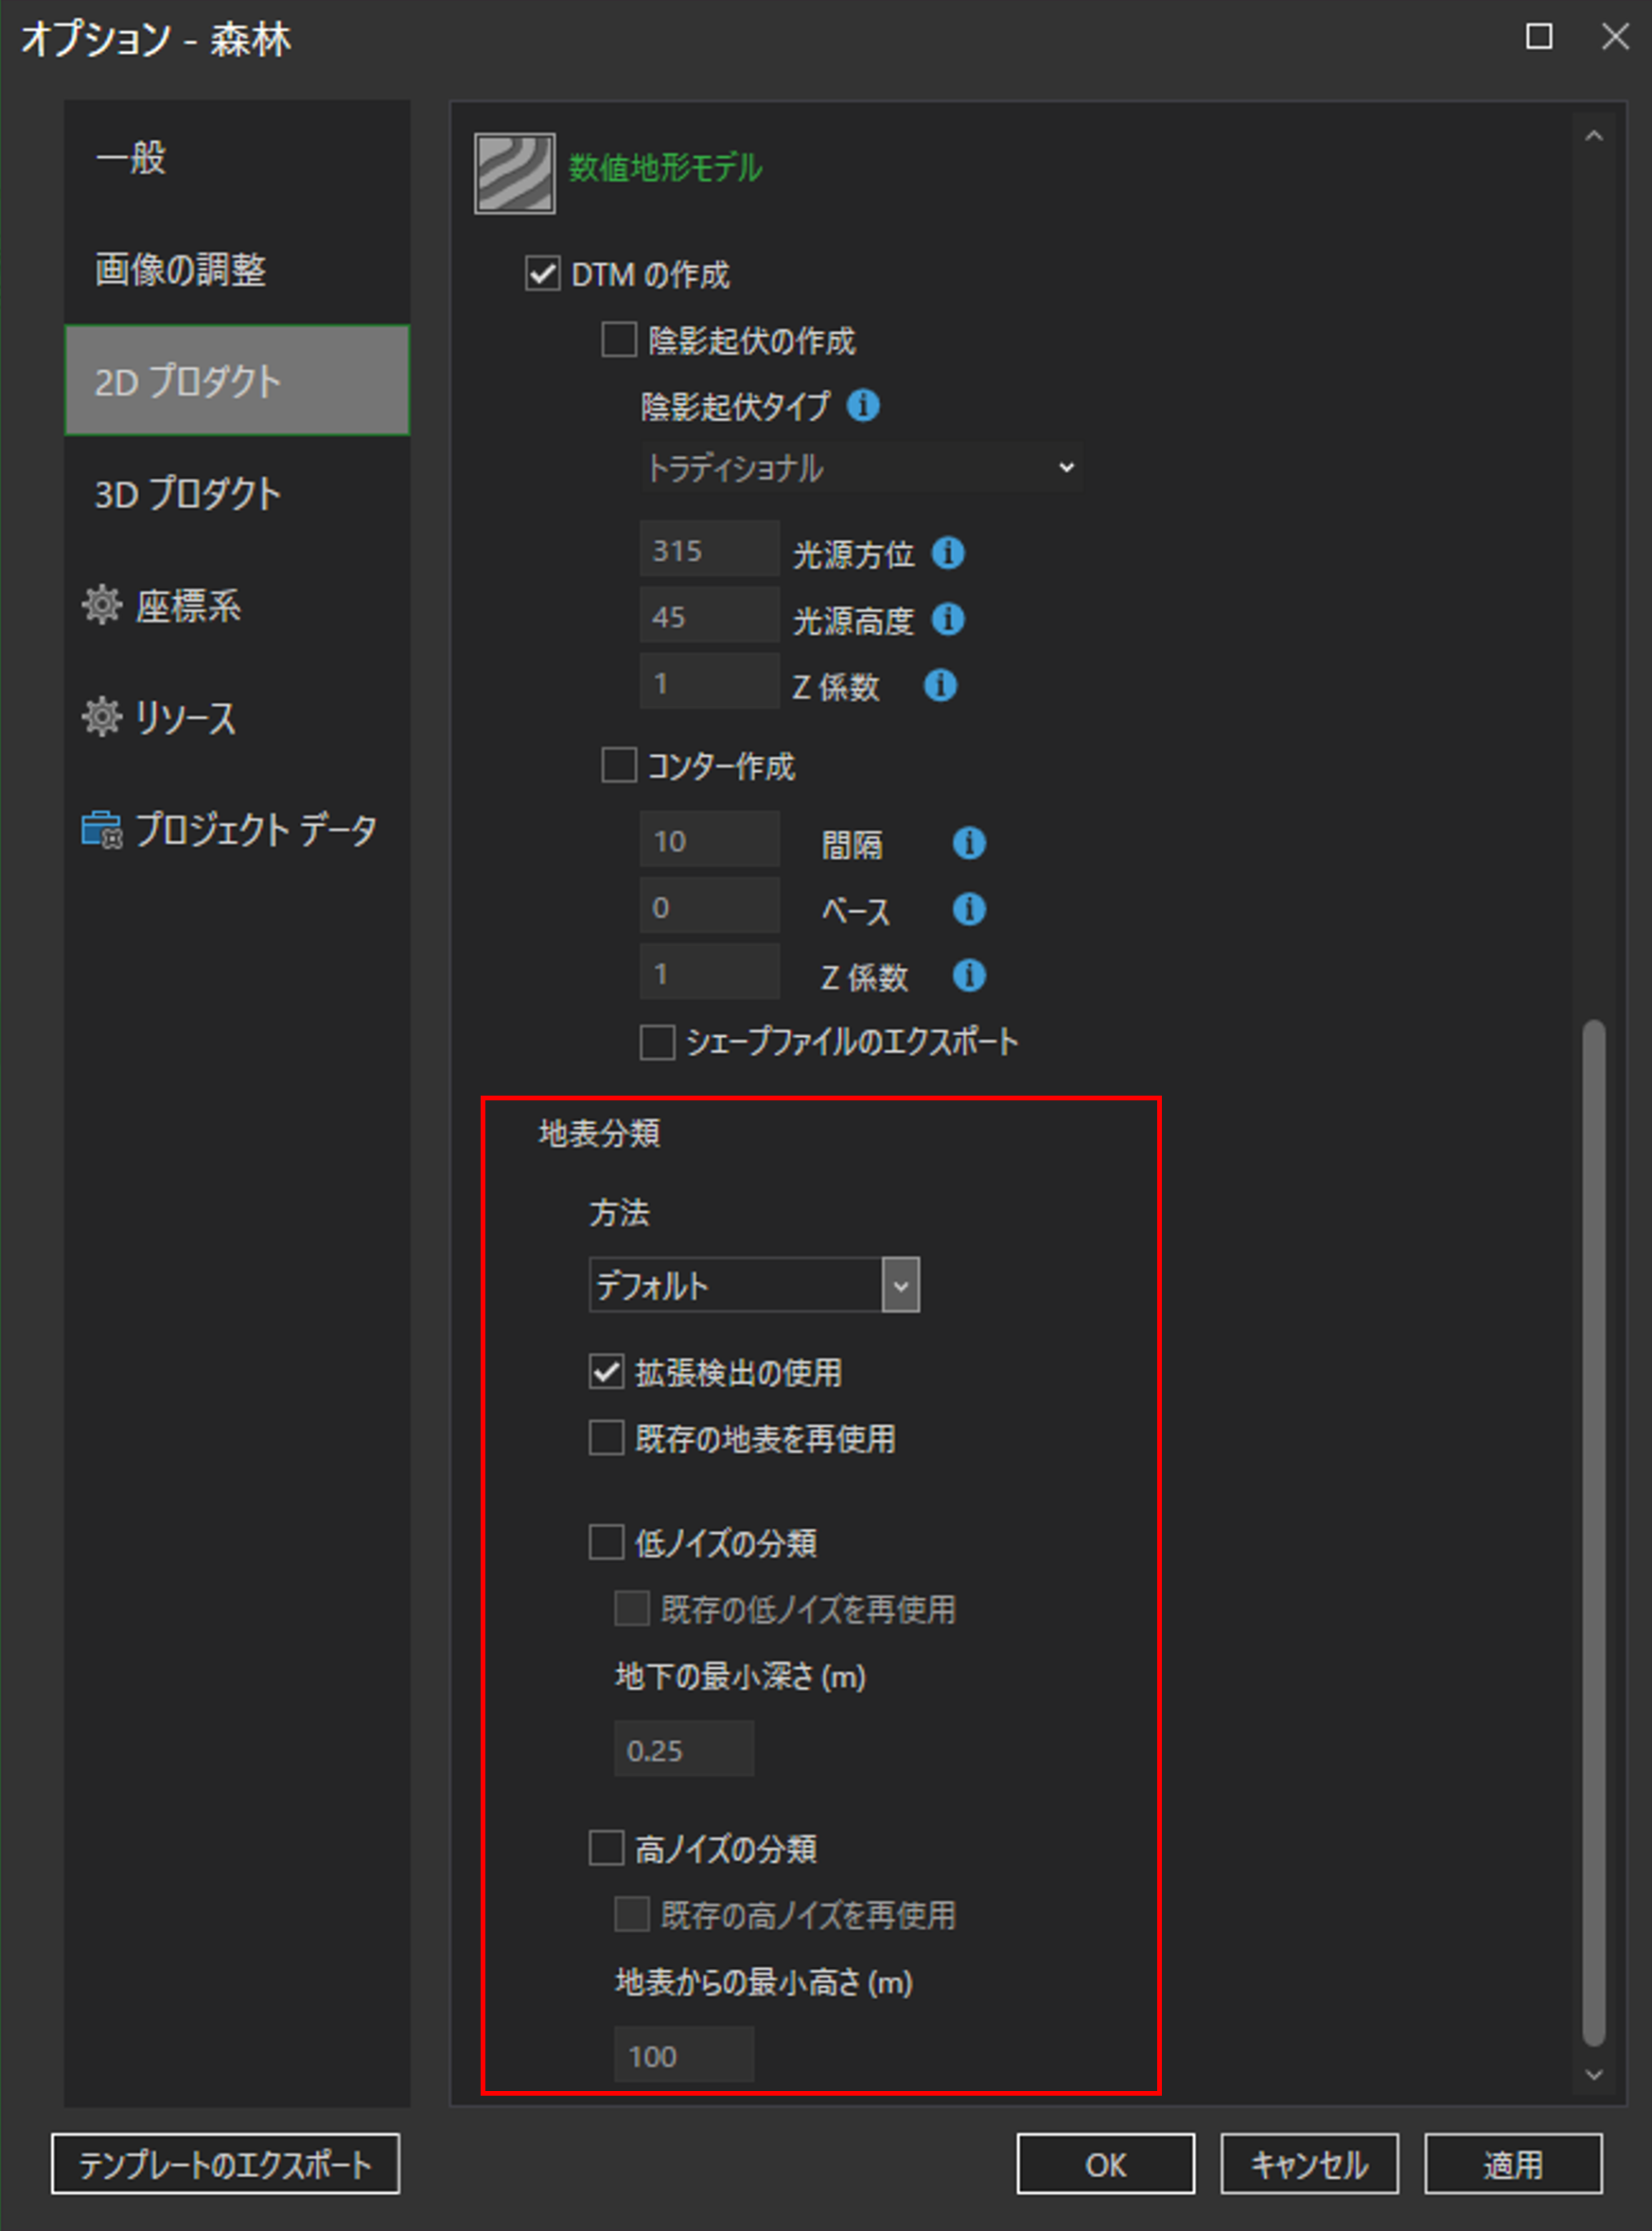This screenshot has height=2231, width=1652.
Task: Click the 間隔 field showing 10
Action: tap(709, 840)
